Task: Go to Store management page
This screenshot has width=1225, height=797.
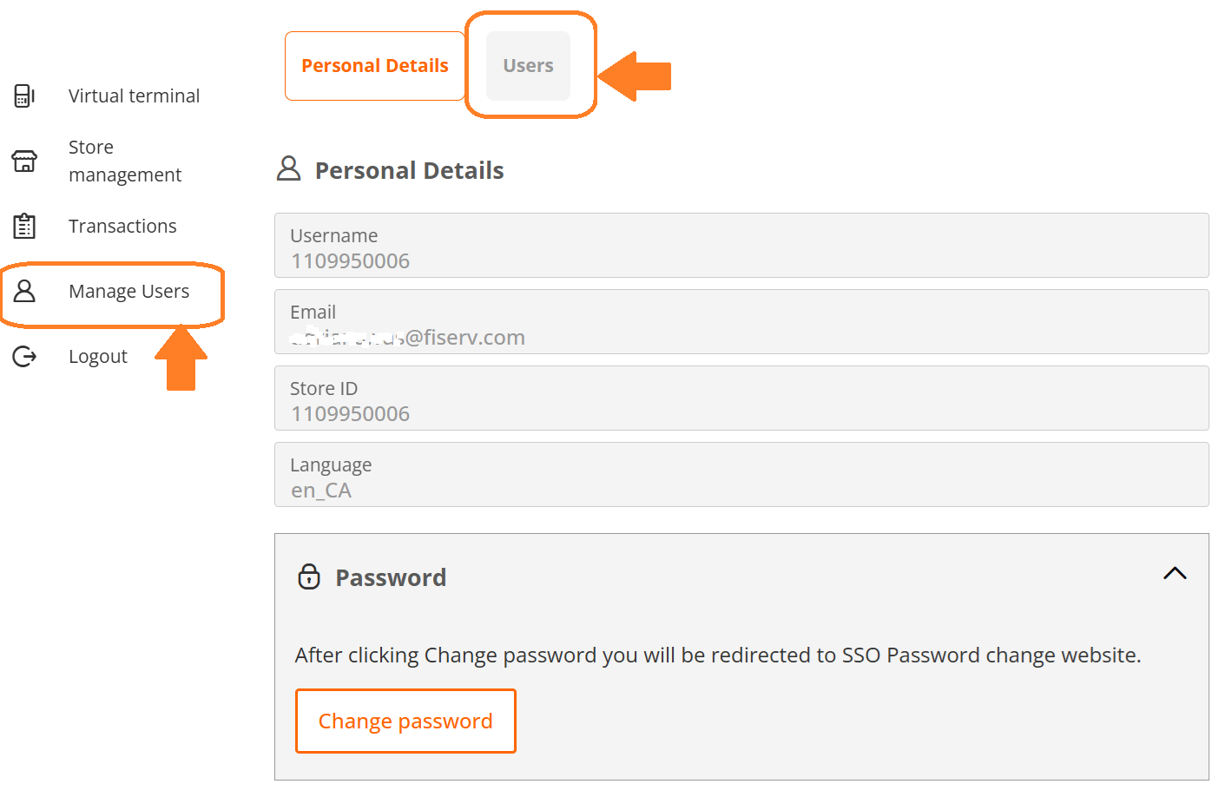Action: click(x=125, y=161)
